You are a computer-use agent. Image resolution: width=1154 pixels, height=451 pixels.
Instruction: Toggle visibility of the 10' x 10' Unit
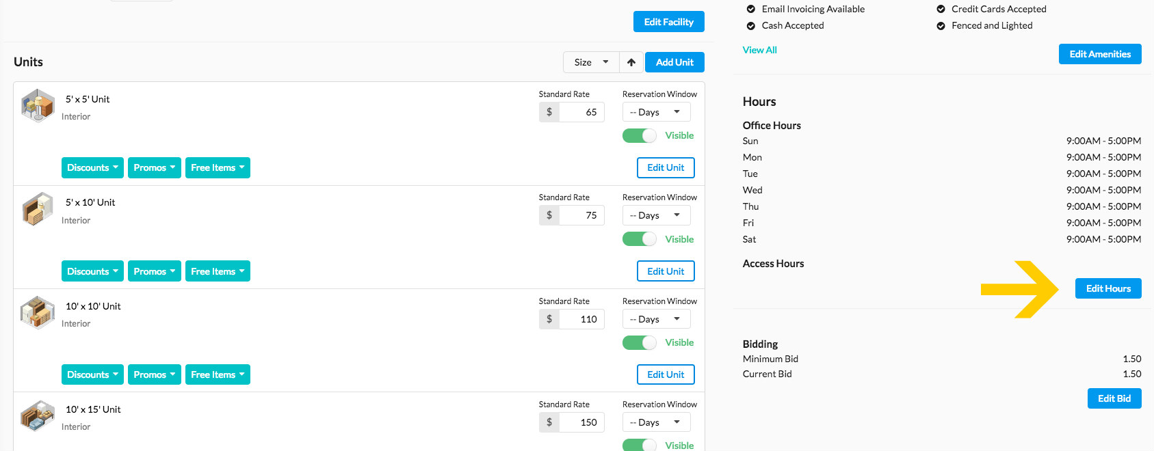point(640,342)
